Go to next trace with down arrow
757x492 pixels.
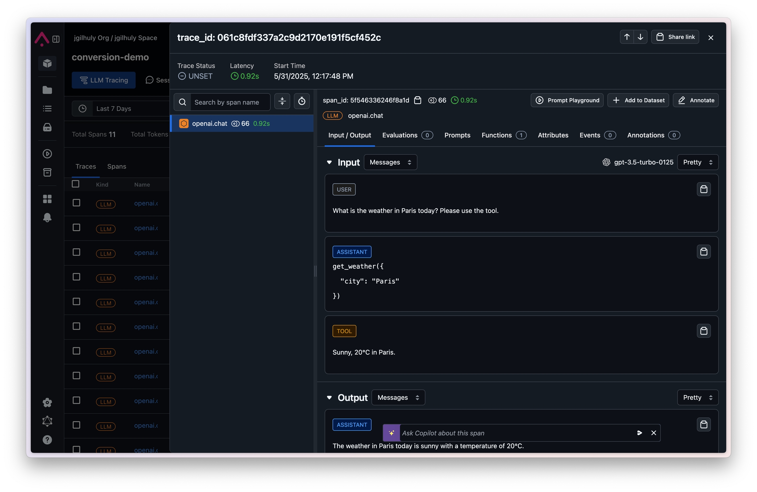pyautogui.click(x=640, y=37)
